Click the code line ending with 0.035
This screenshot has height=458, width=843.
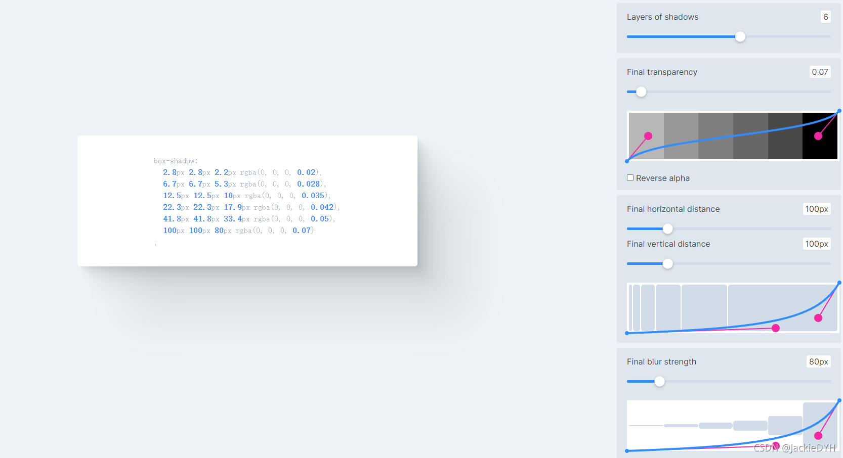tap(246, 196)
